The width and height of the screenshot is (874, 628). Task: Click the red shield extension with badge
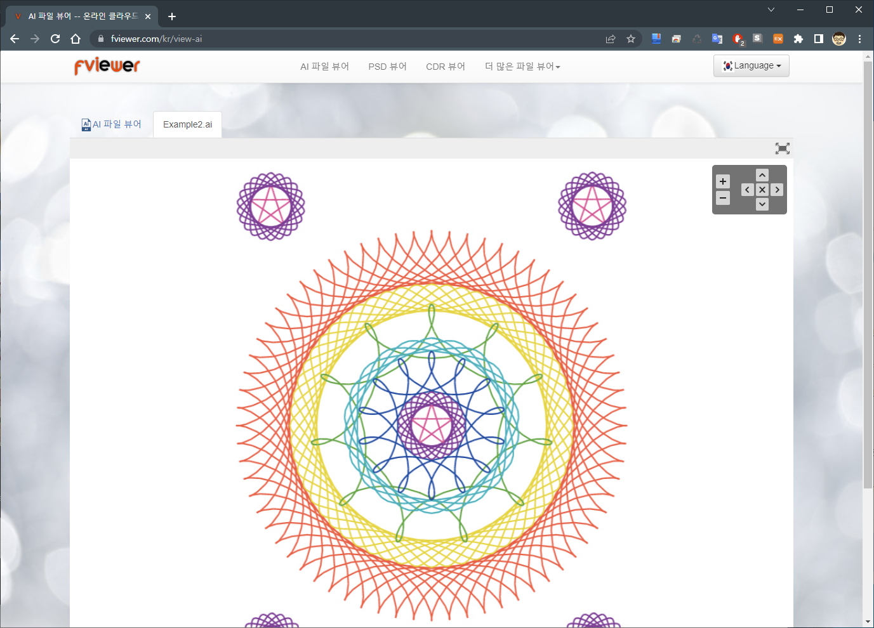[738, 39]
